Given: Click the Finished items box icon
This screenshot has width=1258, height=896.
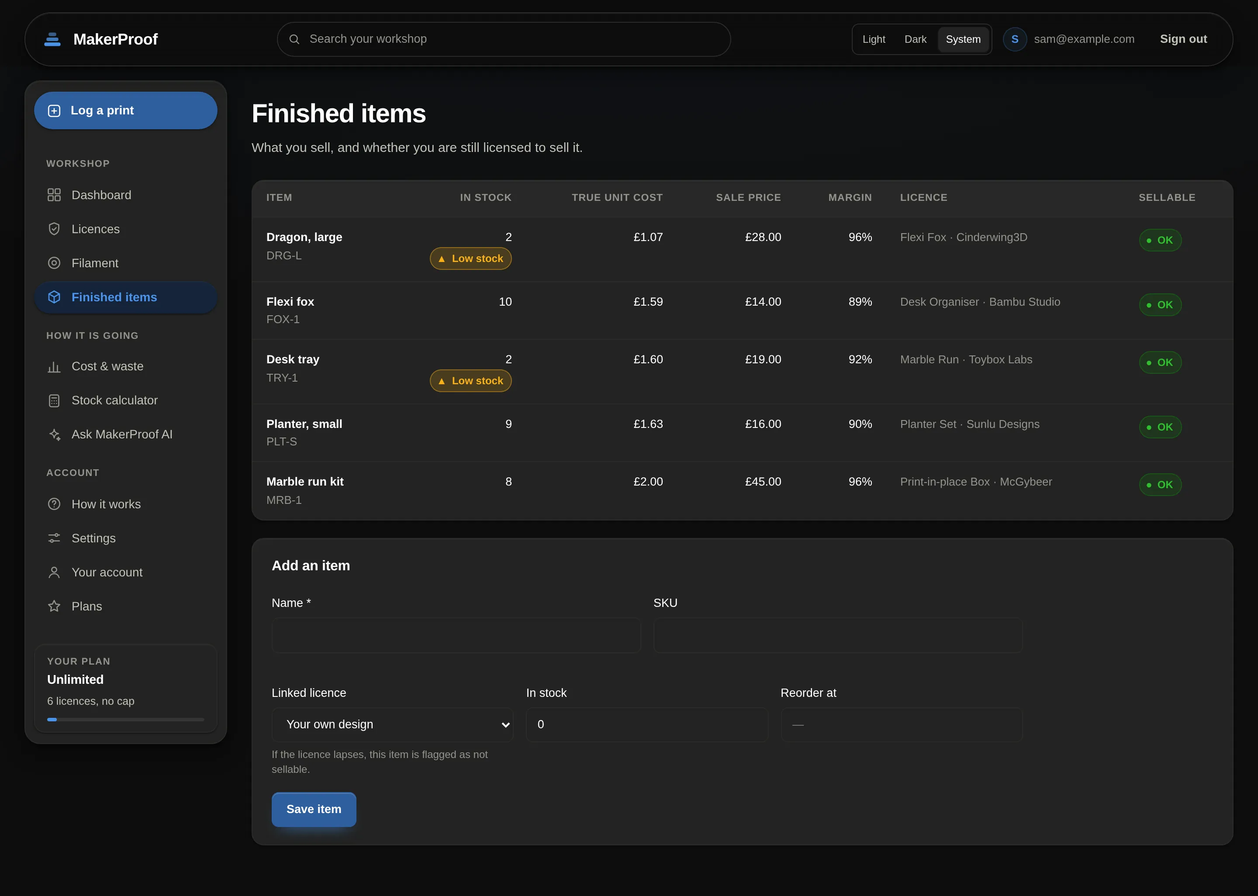Looking at the screenshot, I should click(x=54, y=297).
